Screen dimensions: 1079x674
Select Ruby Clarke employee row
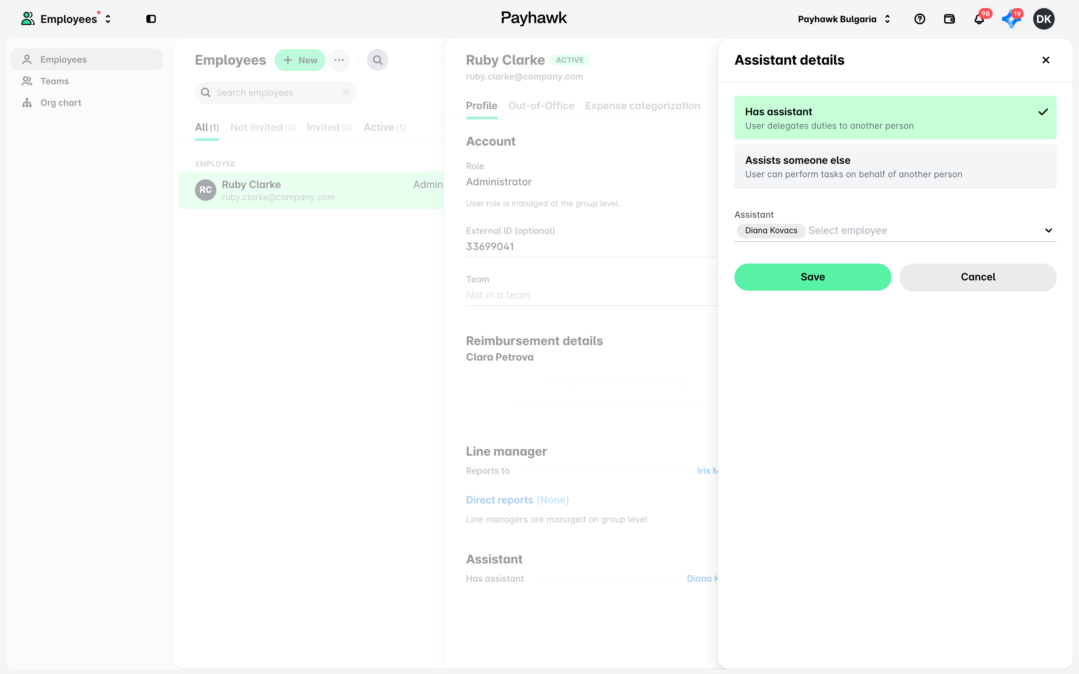coord(311,190)
